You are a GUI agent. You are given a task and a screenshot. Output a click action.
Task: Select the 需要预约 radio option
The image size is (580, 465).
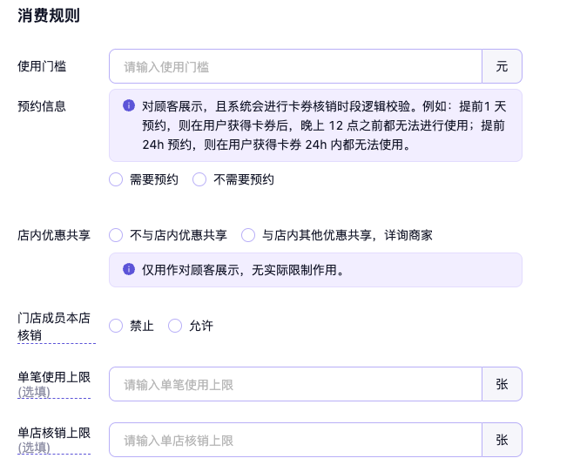pyautogui.click(x=116, y=179)
